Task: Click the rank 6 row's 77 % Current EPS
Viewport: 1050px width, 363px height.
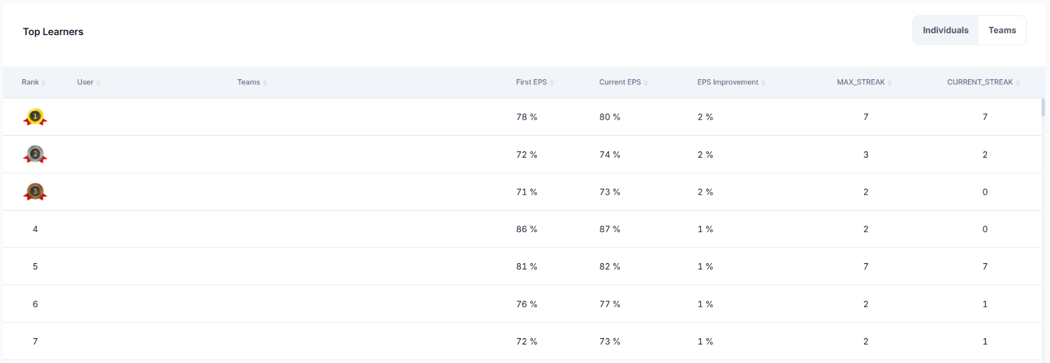Action: [610, 304]
